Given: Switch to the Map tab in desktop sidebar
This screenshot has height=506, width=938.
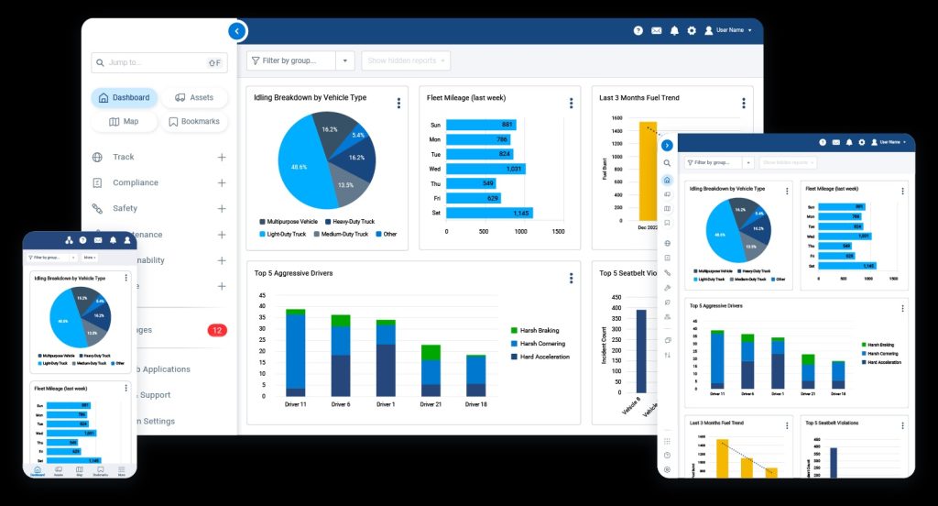Looking at the screenshot, I should pos(124,121).
